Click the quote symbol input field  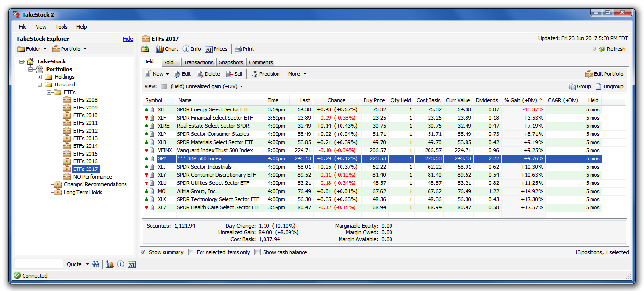click(39, 264)
